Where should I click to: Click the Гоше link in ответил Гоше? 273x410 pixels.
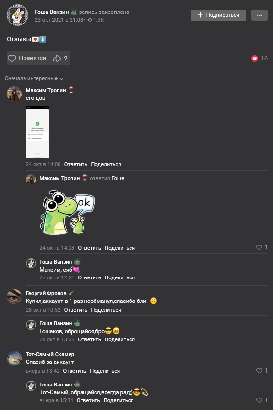pyautogui.click(x=118, y=178)
